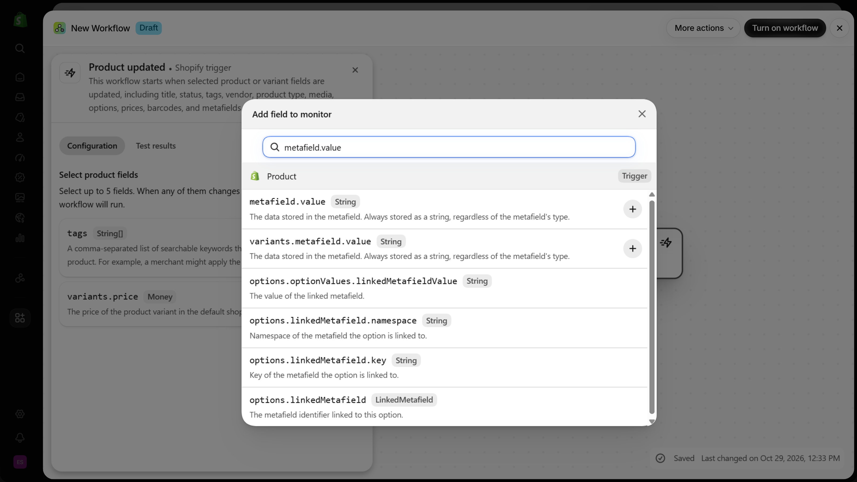Image resolution: width=857 pixels, height=482 pixels.
Task: Open Discounts badge icon in sidebar
Action: click(x=20, y=178)
